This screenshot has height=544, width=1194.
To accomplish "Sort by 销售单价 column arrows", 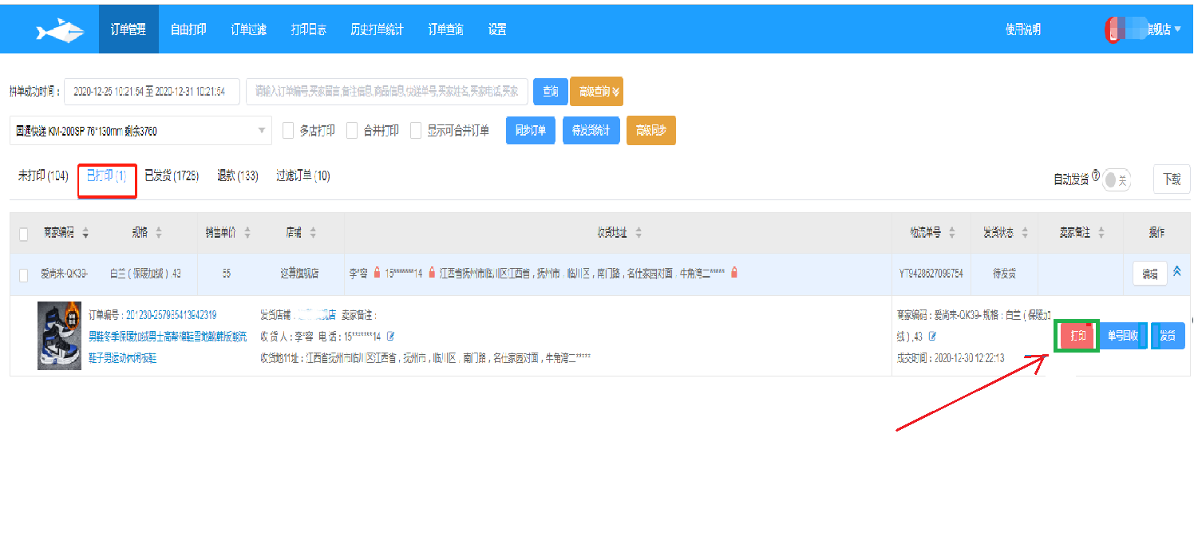I will 247,233.
